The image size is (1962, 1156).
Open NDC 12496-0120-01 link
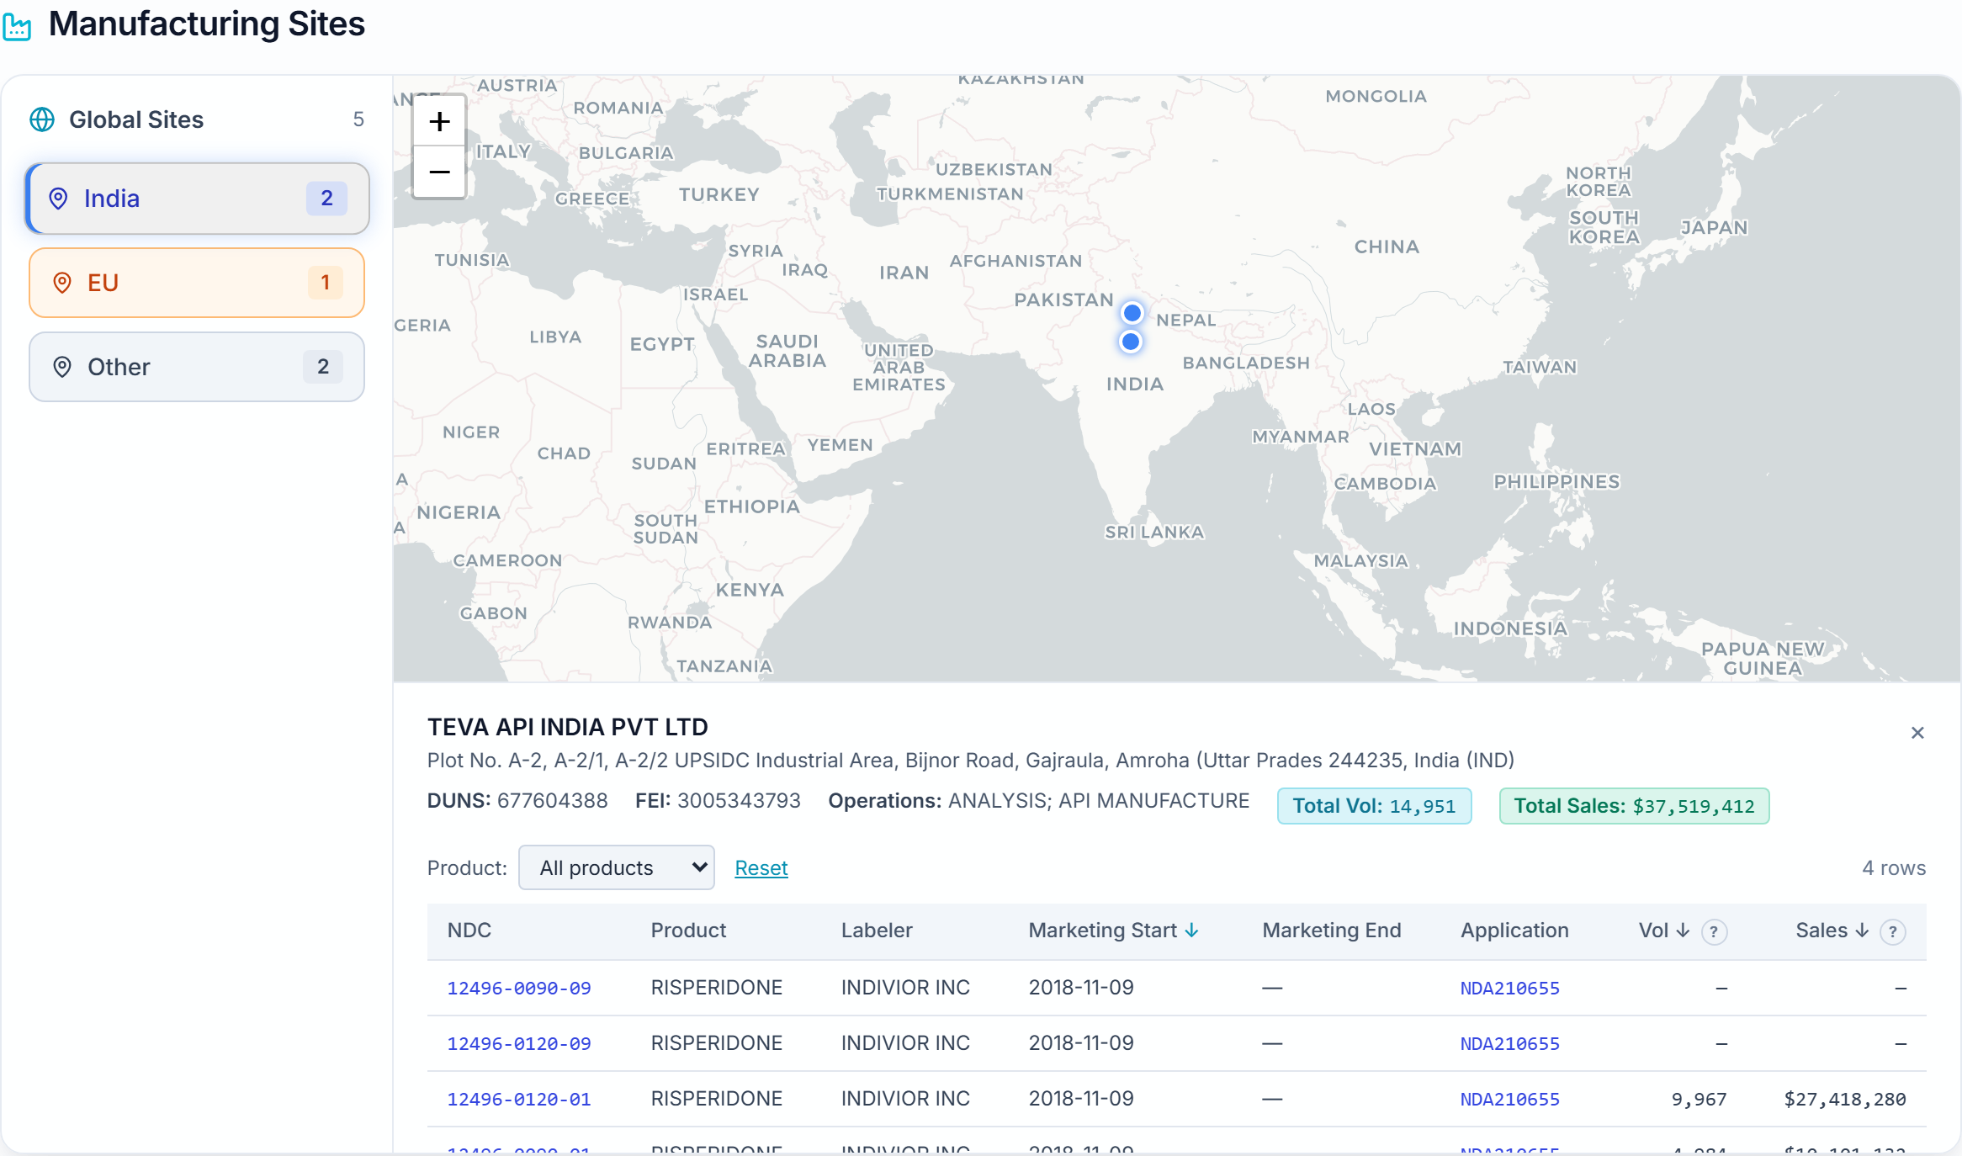click(x=519, y=1100)
